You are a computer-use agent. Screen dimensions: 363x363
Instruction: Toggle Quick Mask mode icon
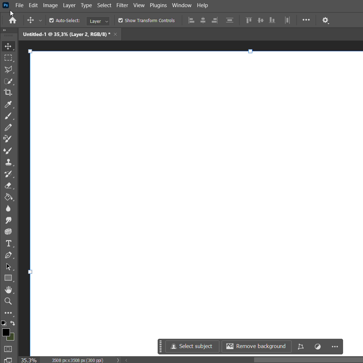click(8, 349)
